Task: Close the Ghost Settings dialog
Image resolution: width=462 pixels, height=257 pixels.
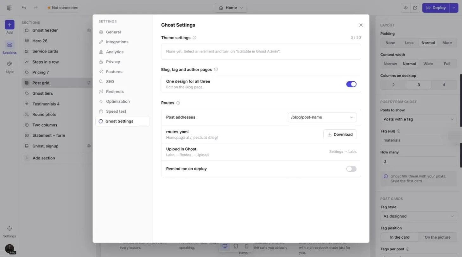Action: click(x=361, y=25)
